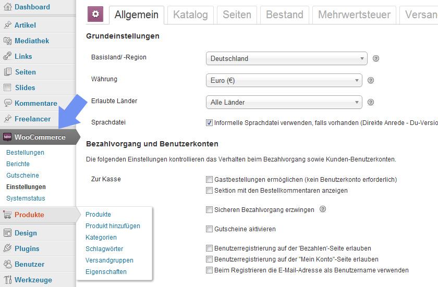This screenshot has height=287, width=438.
Task: Open the Mehrwertsteuer tab
Action: 354,15
